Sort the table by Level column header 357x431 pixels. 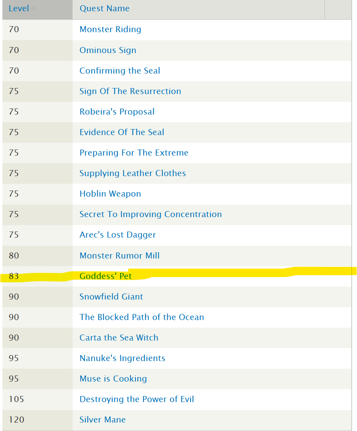(x=18, y=8)
